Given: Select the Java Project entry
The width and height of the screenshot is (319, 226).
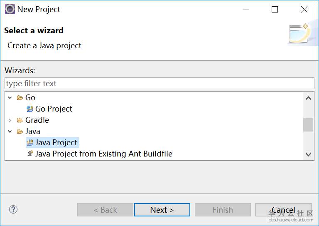Looking at the screenshot, I should click(x=56, y=143).
